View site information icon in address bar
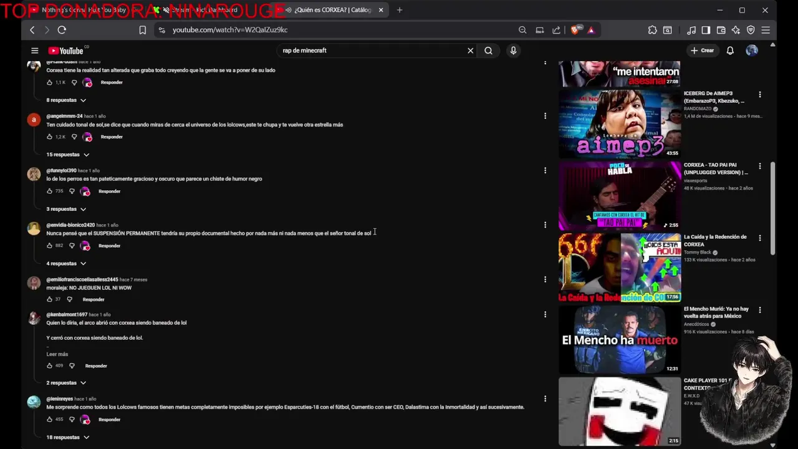The height and width of the screenshot is (449, 798). (161, 30)
